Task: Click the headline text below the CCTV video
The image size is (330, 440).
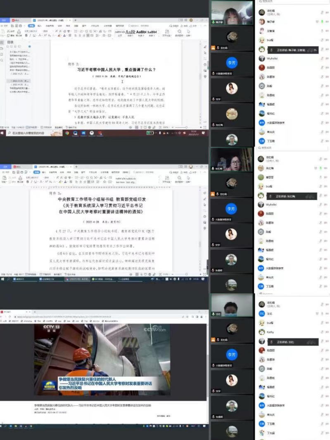Action: 93,405
